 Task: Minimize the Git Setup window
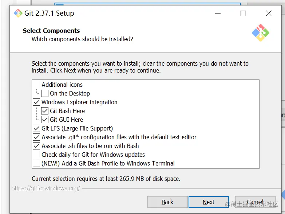tap(217, 13)
